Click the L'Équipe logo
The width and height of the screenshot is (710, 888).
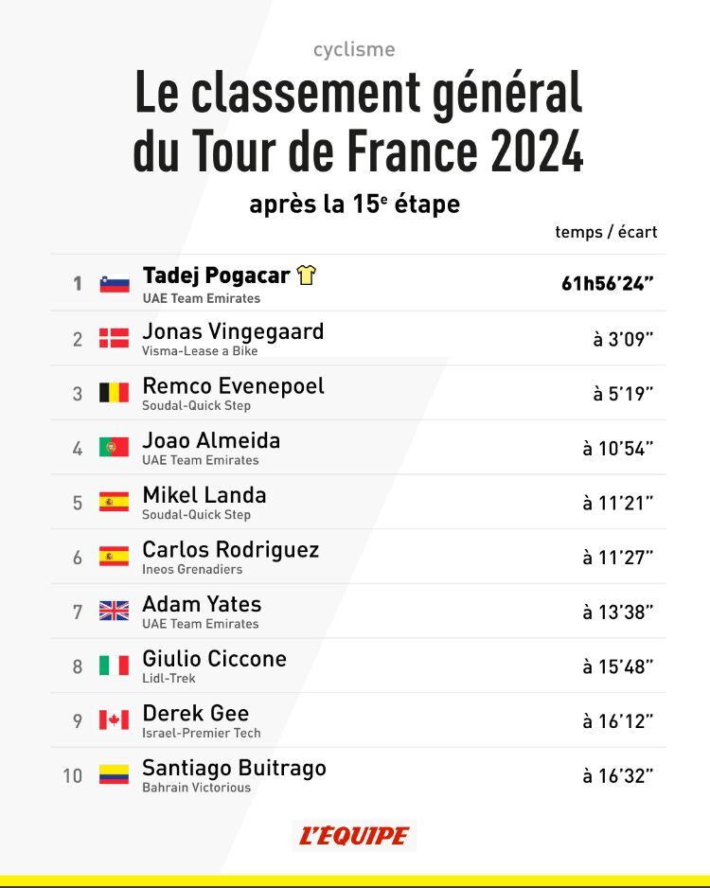354,835
